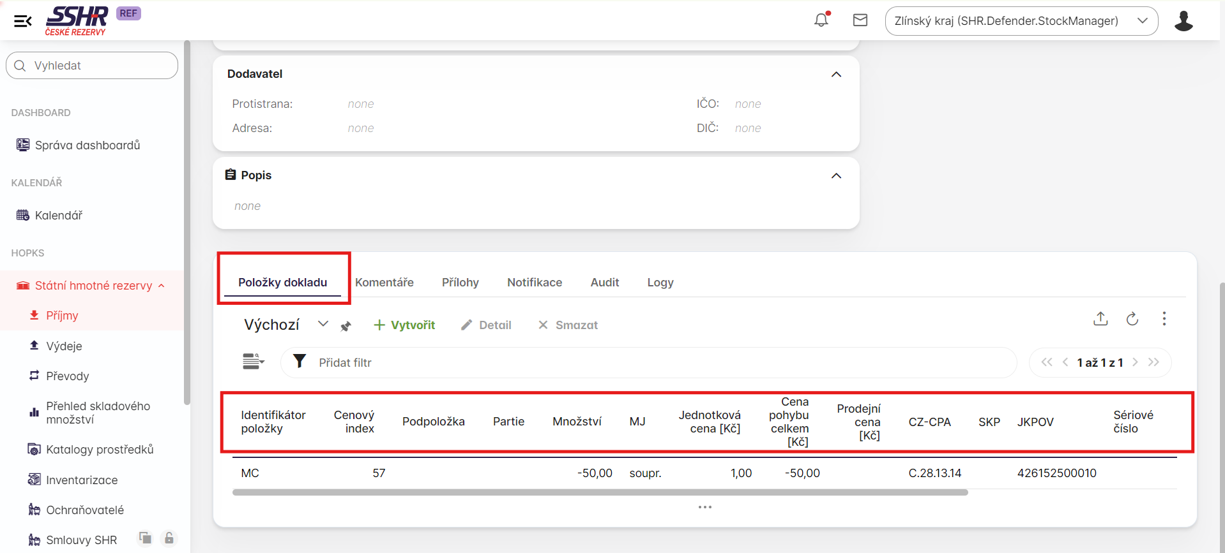Image resolution: width=1225 pixels, height=553 pixels.
Task: Pin the Výchozí view
Action: click(346, 326)
